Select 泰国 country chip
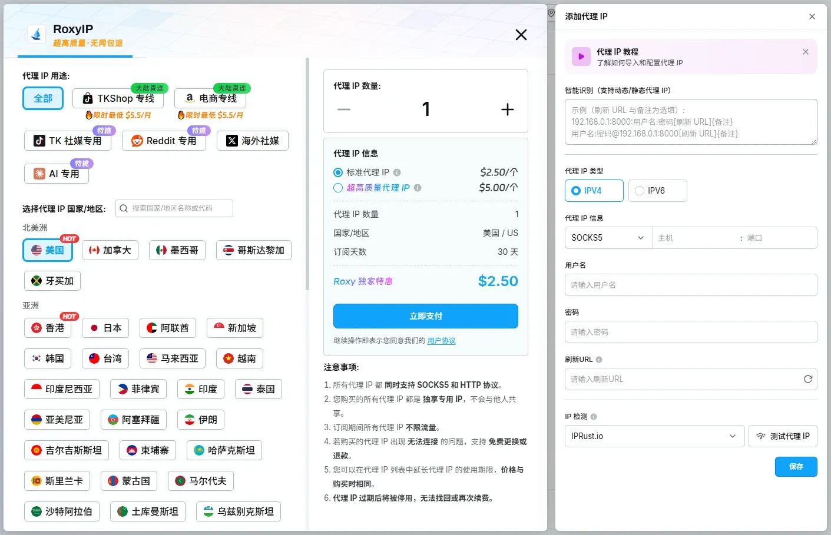831x535 pixels. (259, 389)
